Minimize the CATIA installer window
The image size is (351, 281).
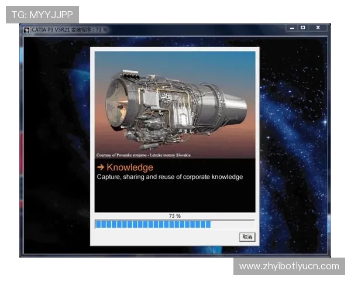coord(291,28)
